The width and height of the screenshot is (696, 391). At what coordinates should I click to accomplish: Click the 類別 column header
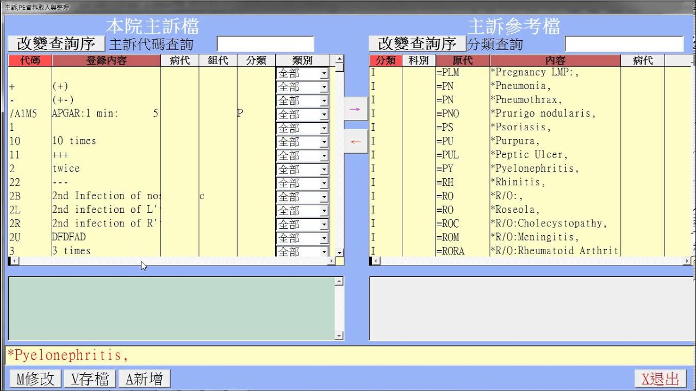point(302,60)
